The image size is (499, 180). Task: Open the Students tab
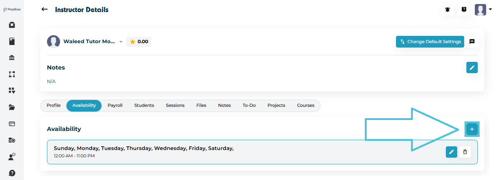click(x=144, y=105)
